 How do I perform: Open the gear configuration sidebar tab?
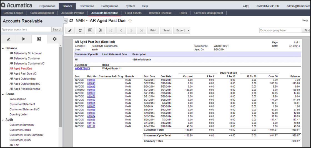click(x=54, y=39)
